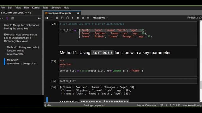The image size is (202, 113).
Task: Click the output showing Asibeh Tenager row
Action: (98, 87)
